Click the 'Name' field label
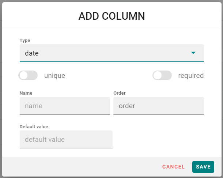The width and height of the screenshot is (223, 178). (x=26, y=93)
